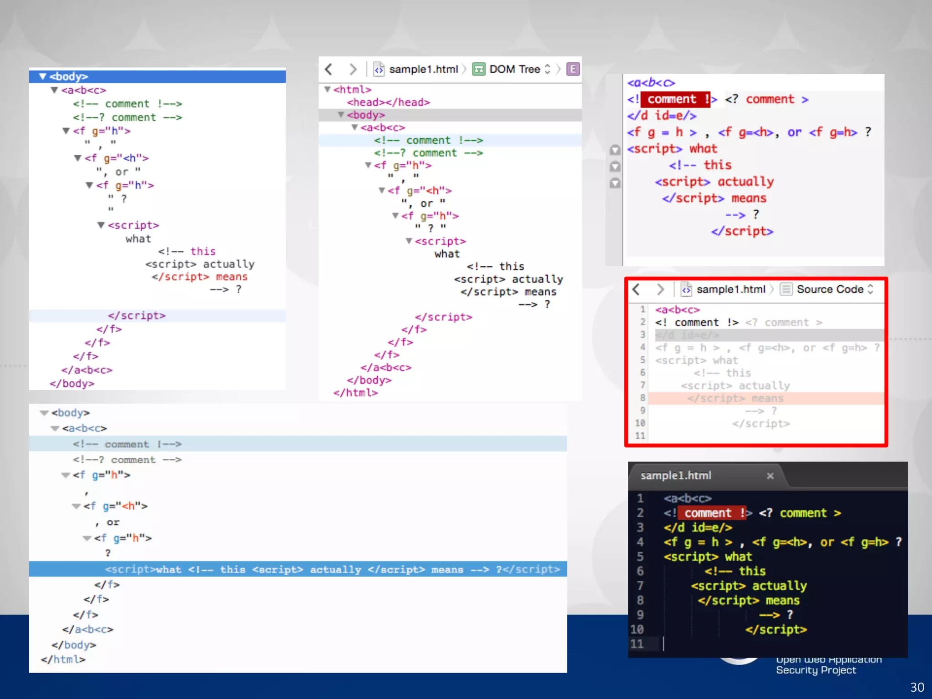Click line number 11 in the Source Code panel

pyautogui.click(x=640, y=436)
